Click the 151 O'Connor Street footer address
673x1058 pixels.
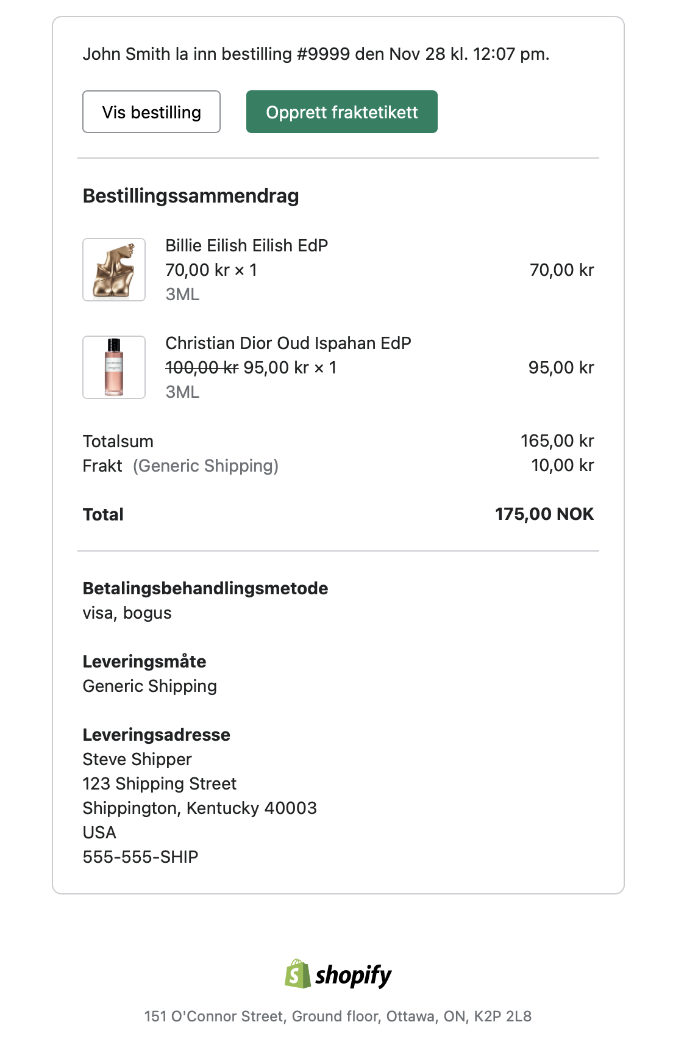pos(338,1016)
